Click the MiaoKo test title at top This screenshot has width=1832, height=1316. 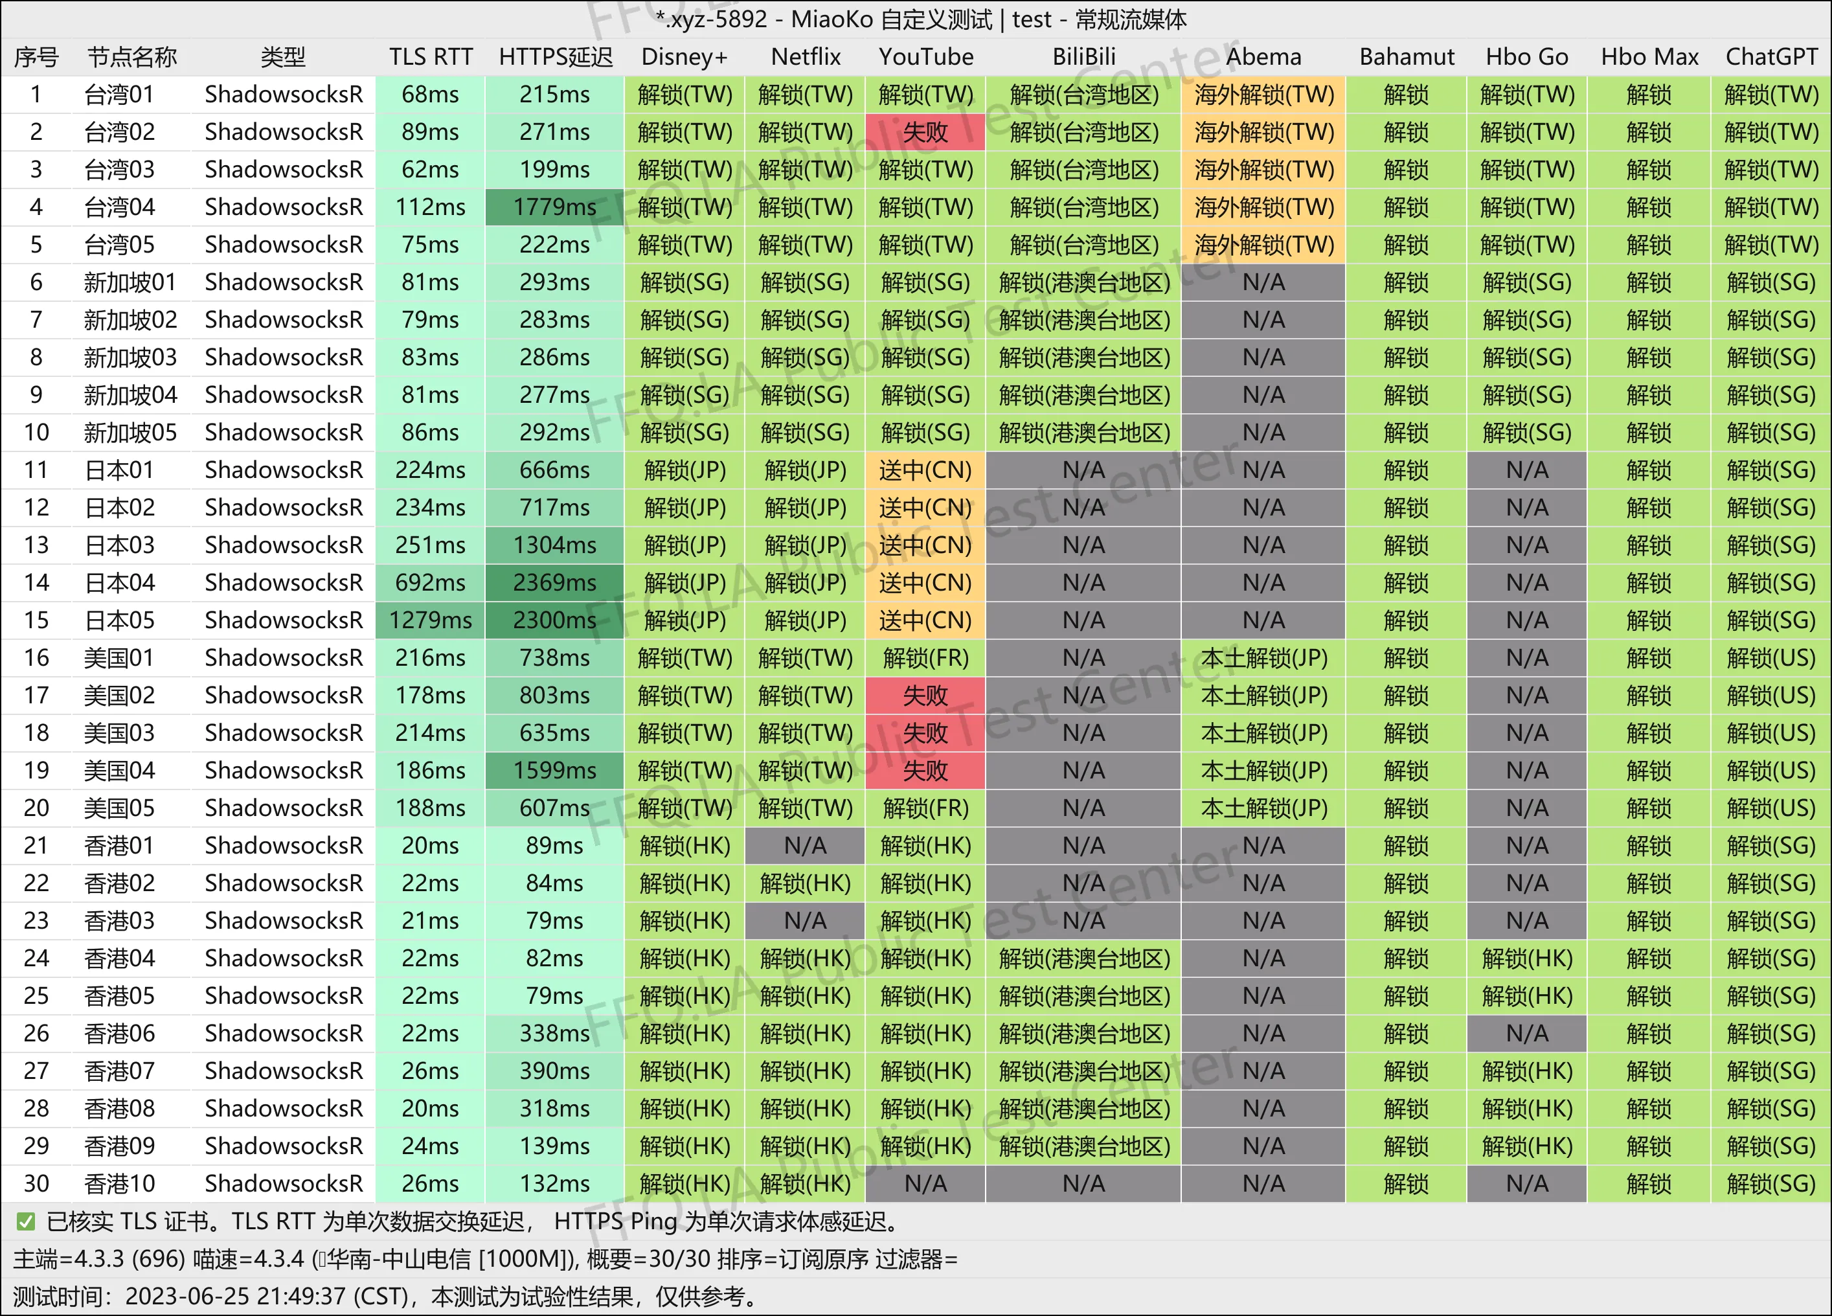point(921,19)
